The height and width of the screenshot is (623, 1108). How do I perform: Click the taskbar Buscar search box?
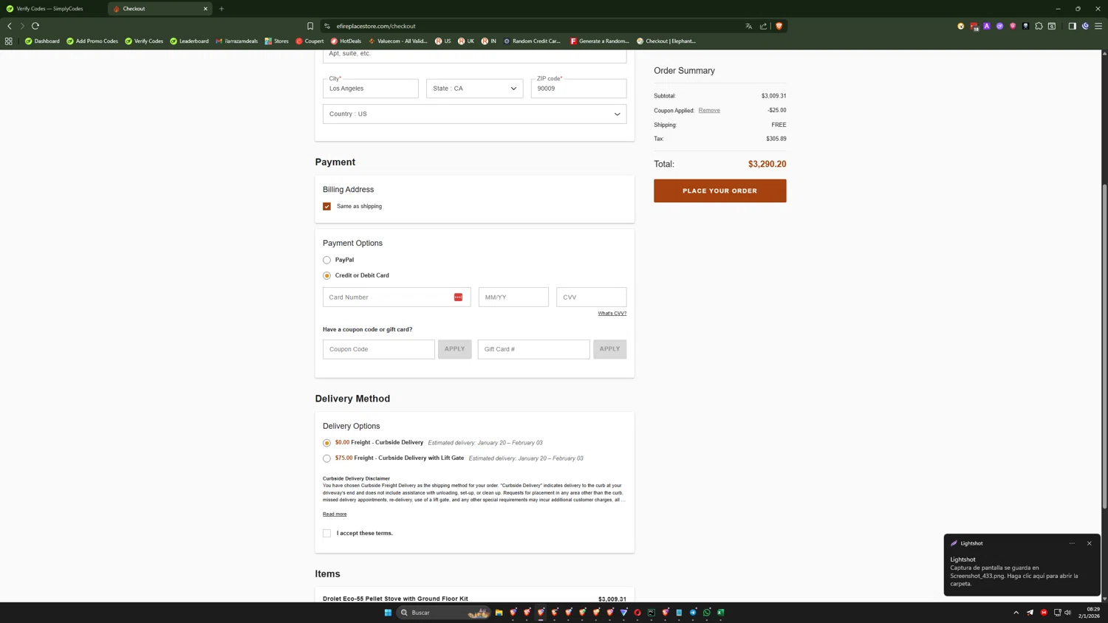(443, 612)
